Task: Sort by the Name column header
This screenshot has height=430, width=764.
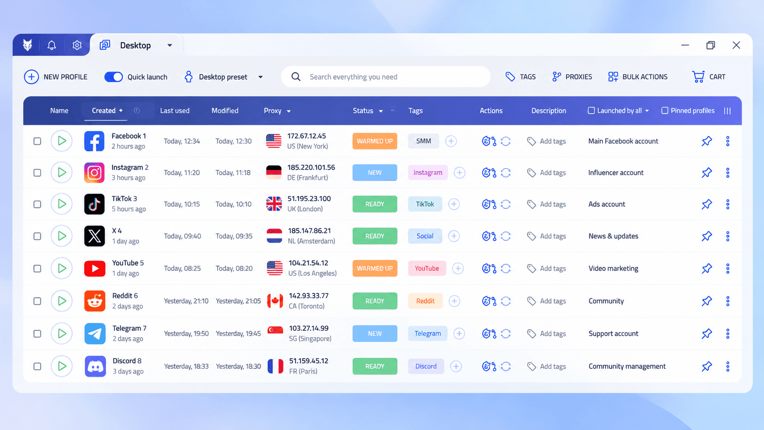Action: pos(59,111)
